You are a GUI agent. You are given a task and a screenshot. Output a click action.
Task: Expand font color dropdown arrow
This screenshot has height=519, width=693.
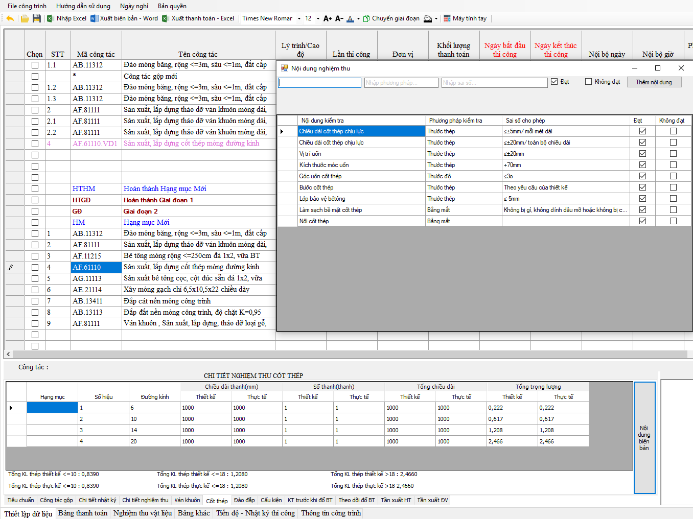point(358,18)
